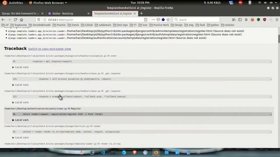The height and width of the screenshot is (157, 280).
Task: Select the TemplateDoesNotExist at /register tab
Action: tap(113, 14)
